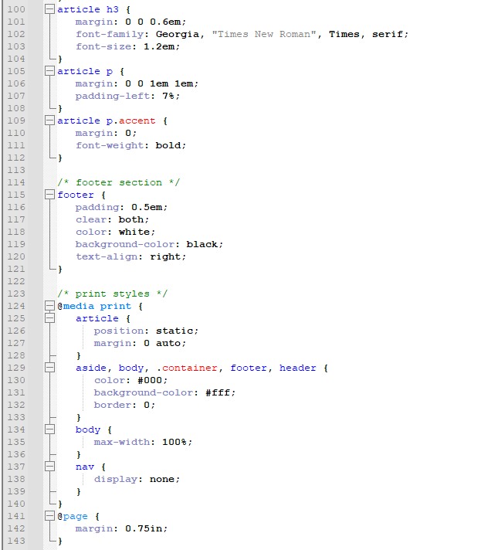Screen dimensions: 481x550
Task: Click the 'static' value
Action: click(x=174, y=331)
